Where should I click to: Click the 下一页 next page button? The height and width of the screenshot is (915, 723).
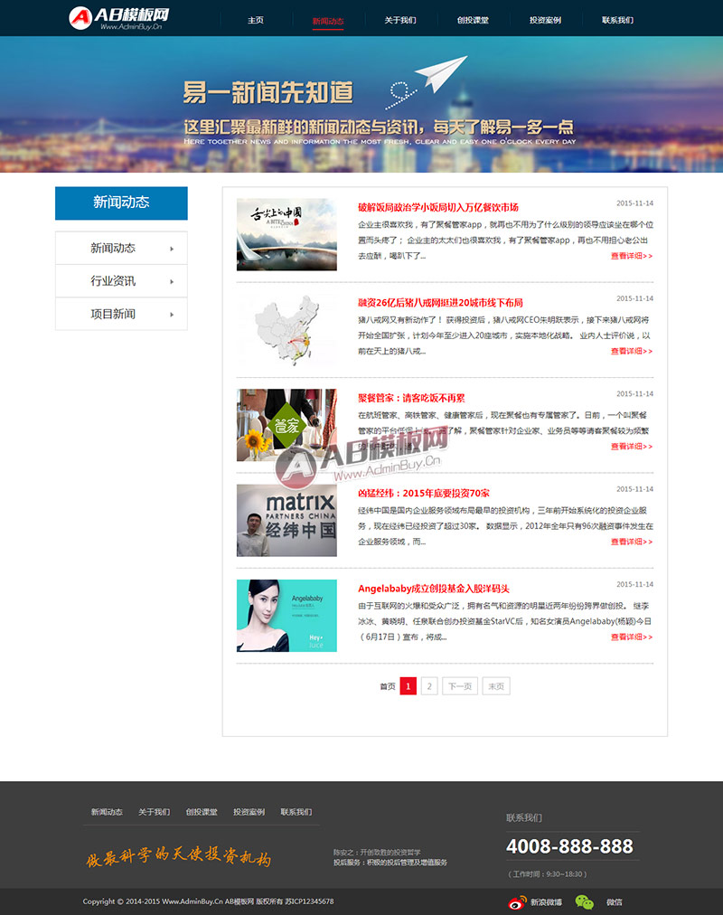pos(460,686)
